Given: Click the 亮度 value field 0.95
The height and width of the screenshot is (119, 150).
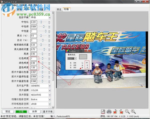Looking at the screenshot, I should (34, 54).
